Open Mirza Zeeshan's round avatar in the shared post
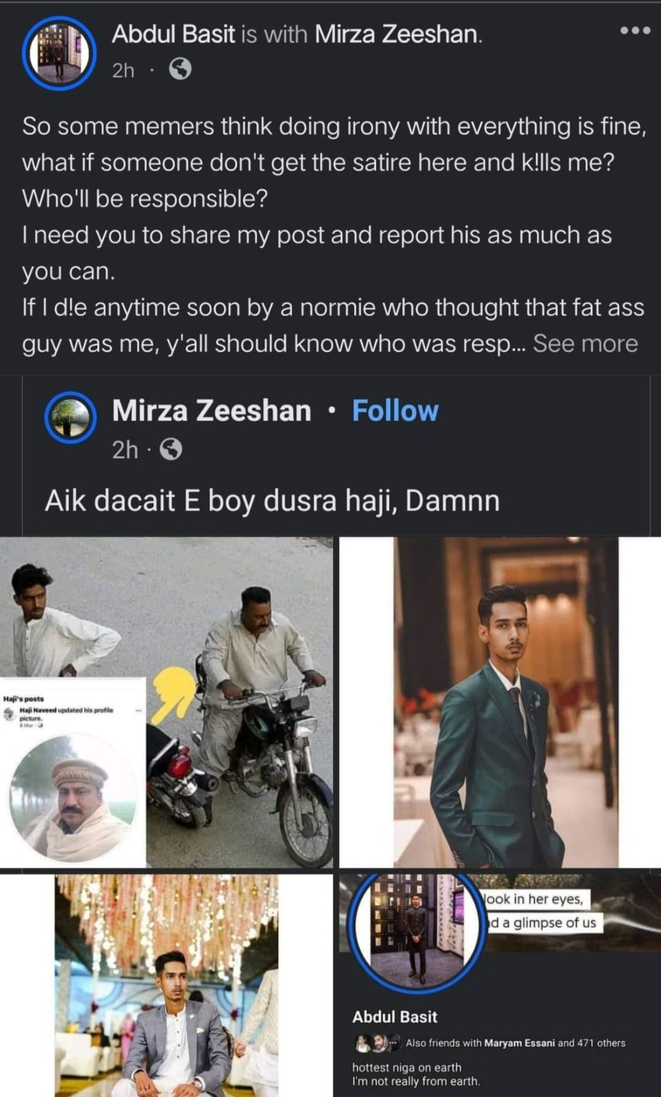 pyautogui.click(x=70, y=417)
